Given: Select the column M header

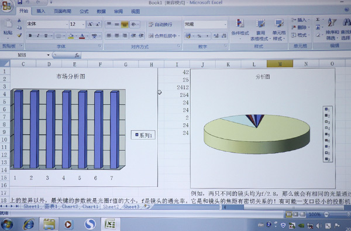Looking at the screenshot, I should 280,64.
